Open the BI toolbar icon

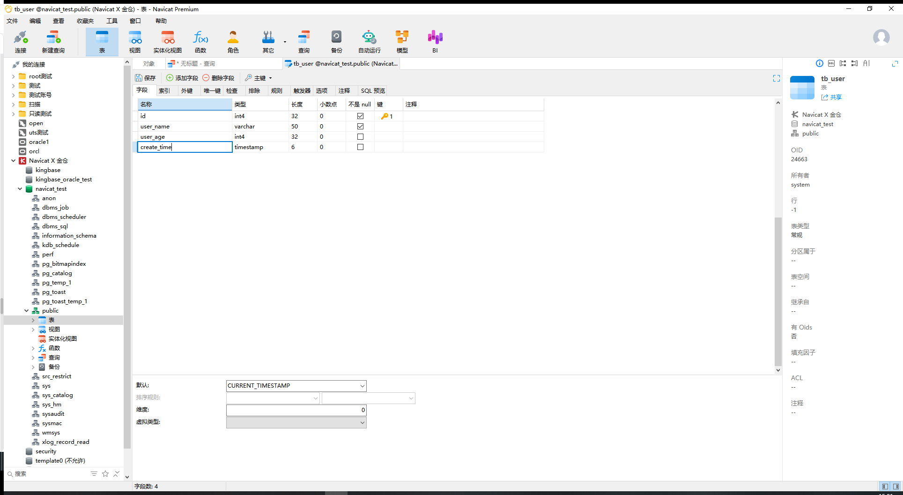pyautogui.click(x=435, y=42)
